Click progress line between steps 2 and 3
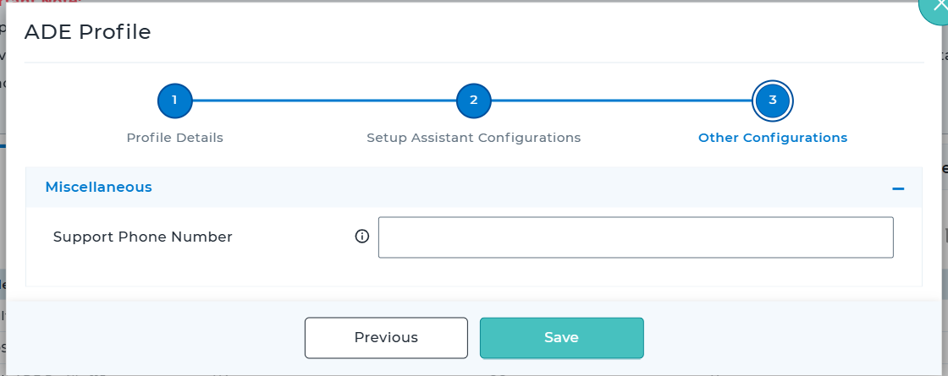The height and width of the screenshot is (376, 948). click(x=623, y=101)
